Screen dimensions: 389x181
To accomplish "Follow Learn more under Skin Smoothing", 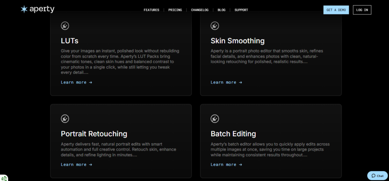I will coord(226,82).
